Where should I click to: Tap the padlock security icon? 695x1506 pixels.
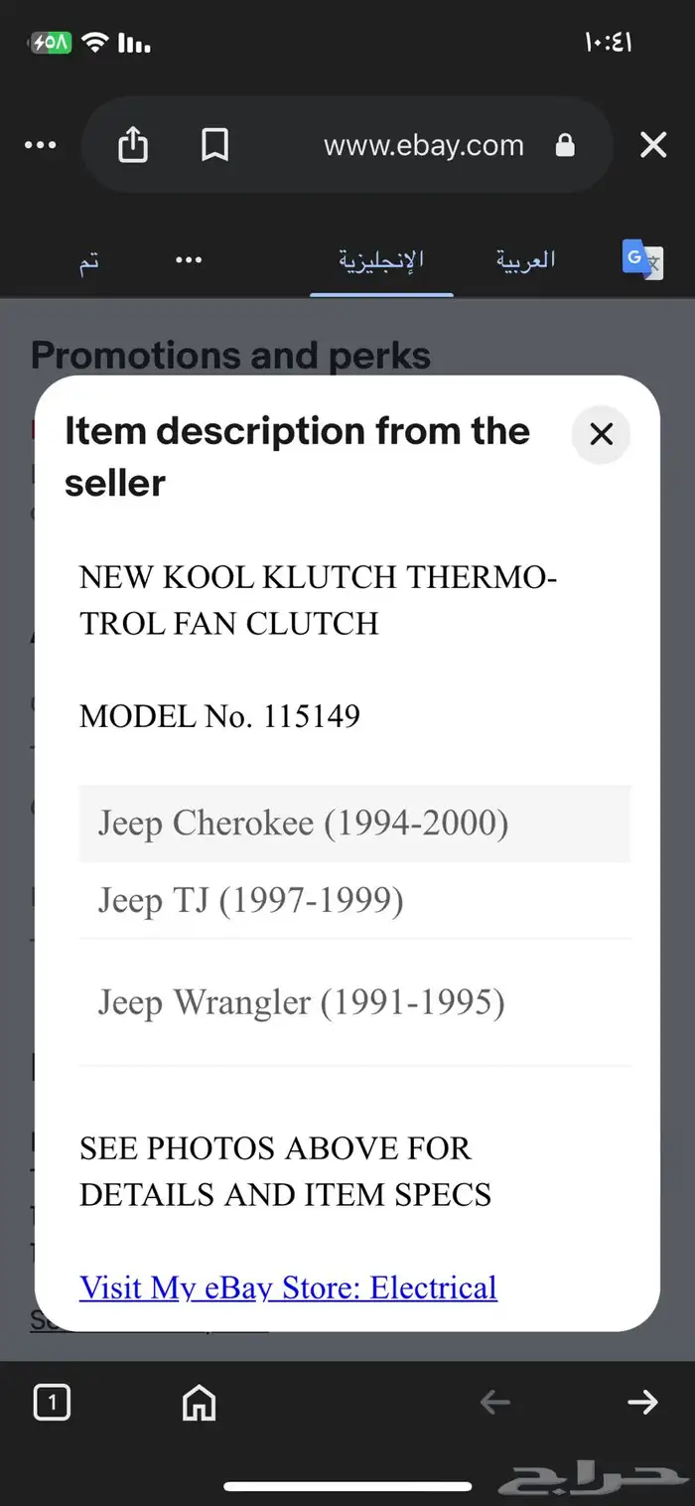tap(565, 145)
